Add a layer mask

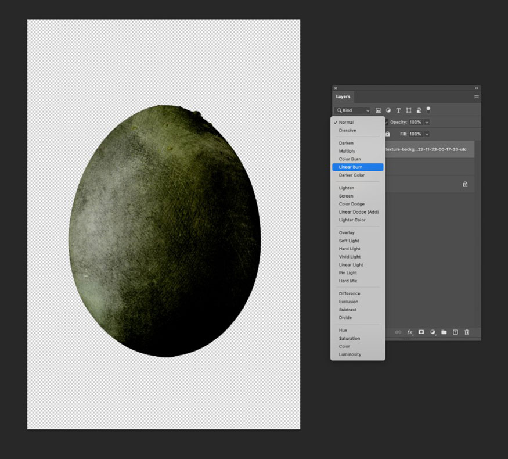pos(421,332)
